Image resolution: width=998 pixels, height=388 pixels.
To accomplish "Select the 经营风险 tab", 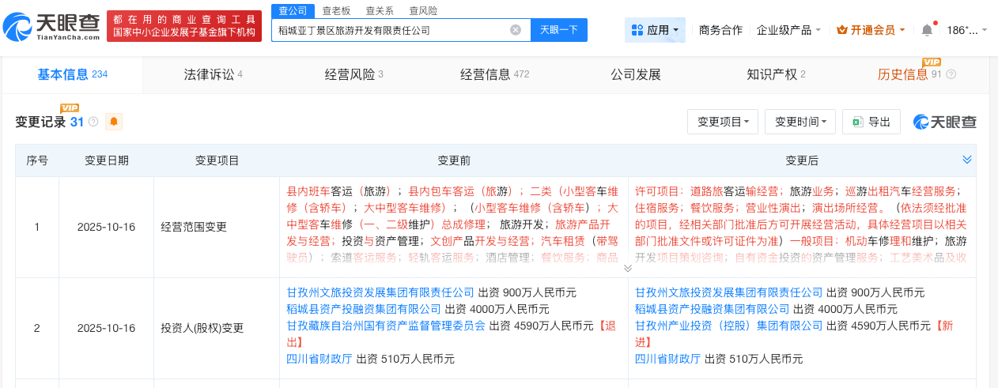I will click(353, 74).
